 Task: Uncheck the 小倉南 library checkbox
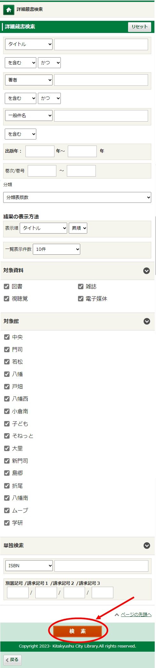click(x=7, y=411)
